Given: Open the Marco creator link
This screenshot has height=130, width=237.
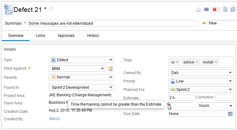Looking at the screenshot, I should (x=55, y=119).
